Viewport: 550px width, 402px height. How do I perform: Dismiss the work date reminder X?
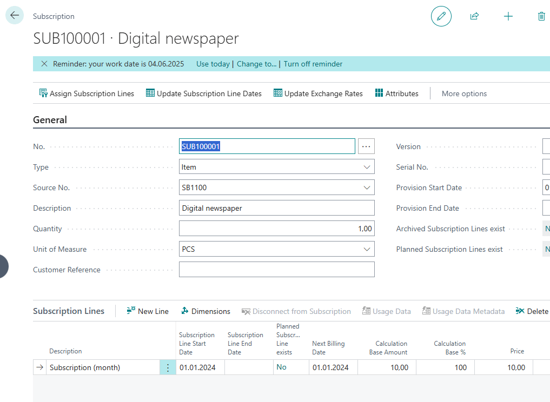pyautogui.click(x=44, y=64)
